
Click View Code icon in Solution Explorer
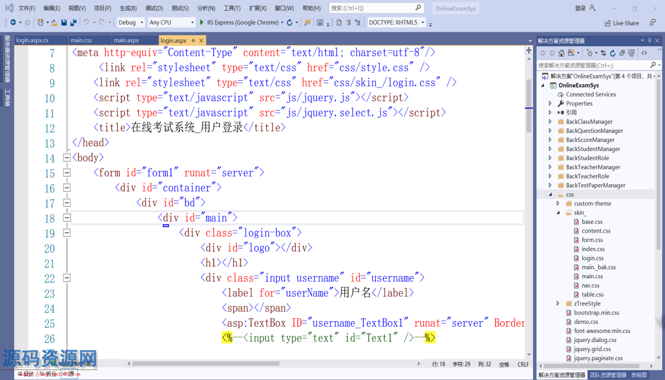(x=644, y=53)
